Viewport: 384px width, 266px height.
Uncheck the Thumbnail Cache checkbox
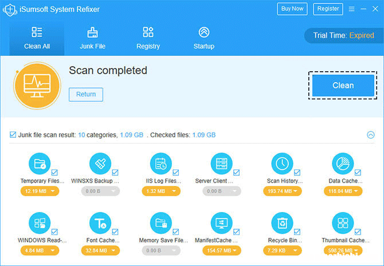click(x=358, y=232)
